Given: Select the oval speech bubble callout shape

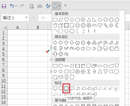Looking at the screenshot, I should click(66, 89).
